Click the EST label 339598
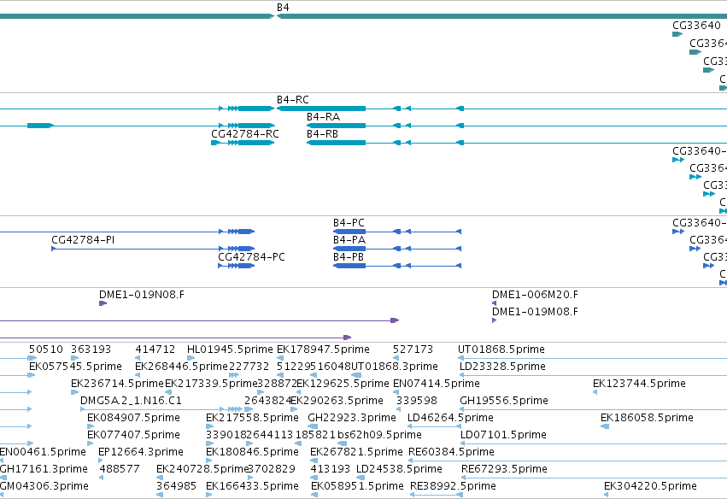 [417, 401]
